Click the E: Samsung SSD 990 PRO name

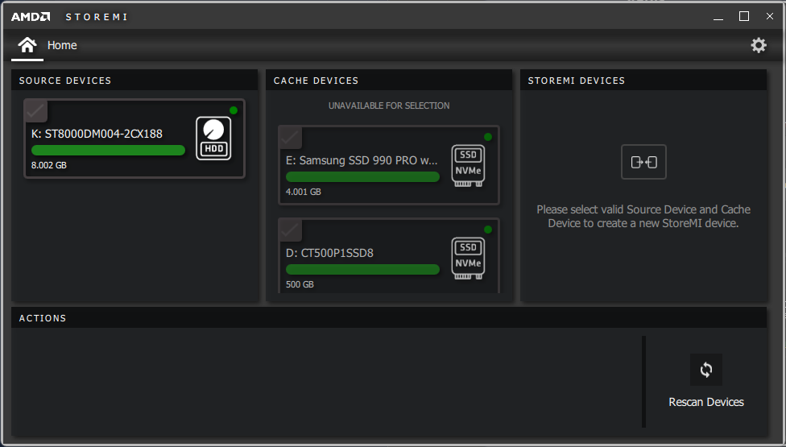pyautogui.click(x=362, y=160)
